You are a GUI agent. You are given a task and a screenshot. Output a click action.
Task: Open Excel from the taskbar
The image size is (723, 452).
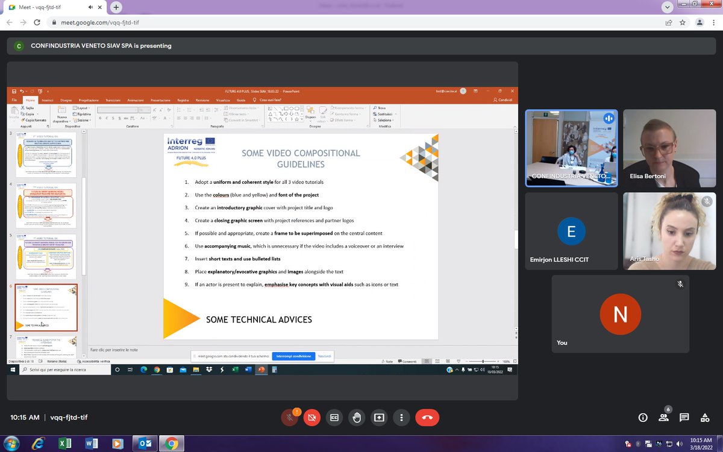[x=64, y=443]
